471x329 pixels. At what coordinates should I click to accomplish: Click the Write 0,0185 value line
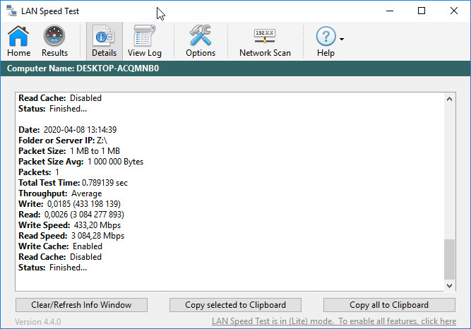[69, 204]
